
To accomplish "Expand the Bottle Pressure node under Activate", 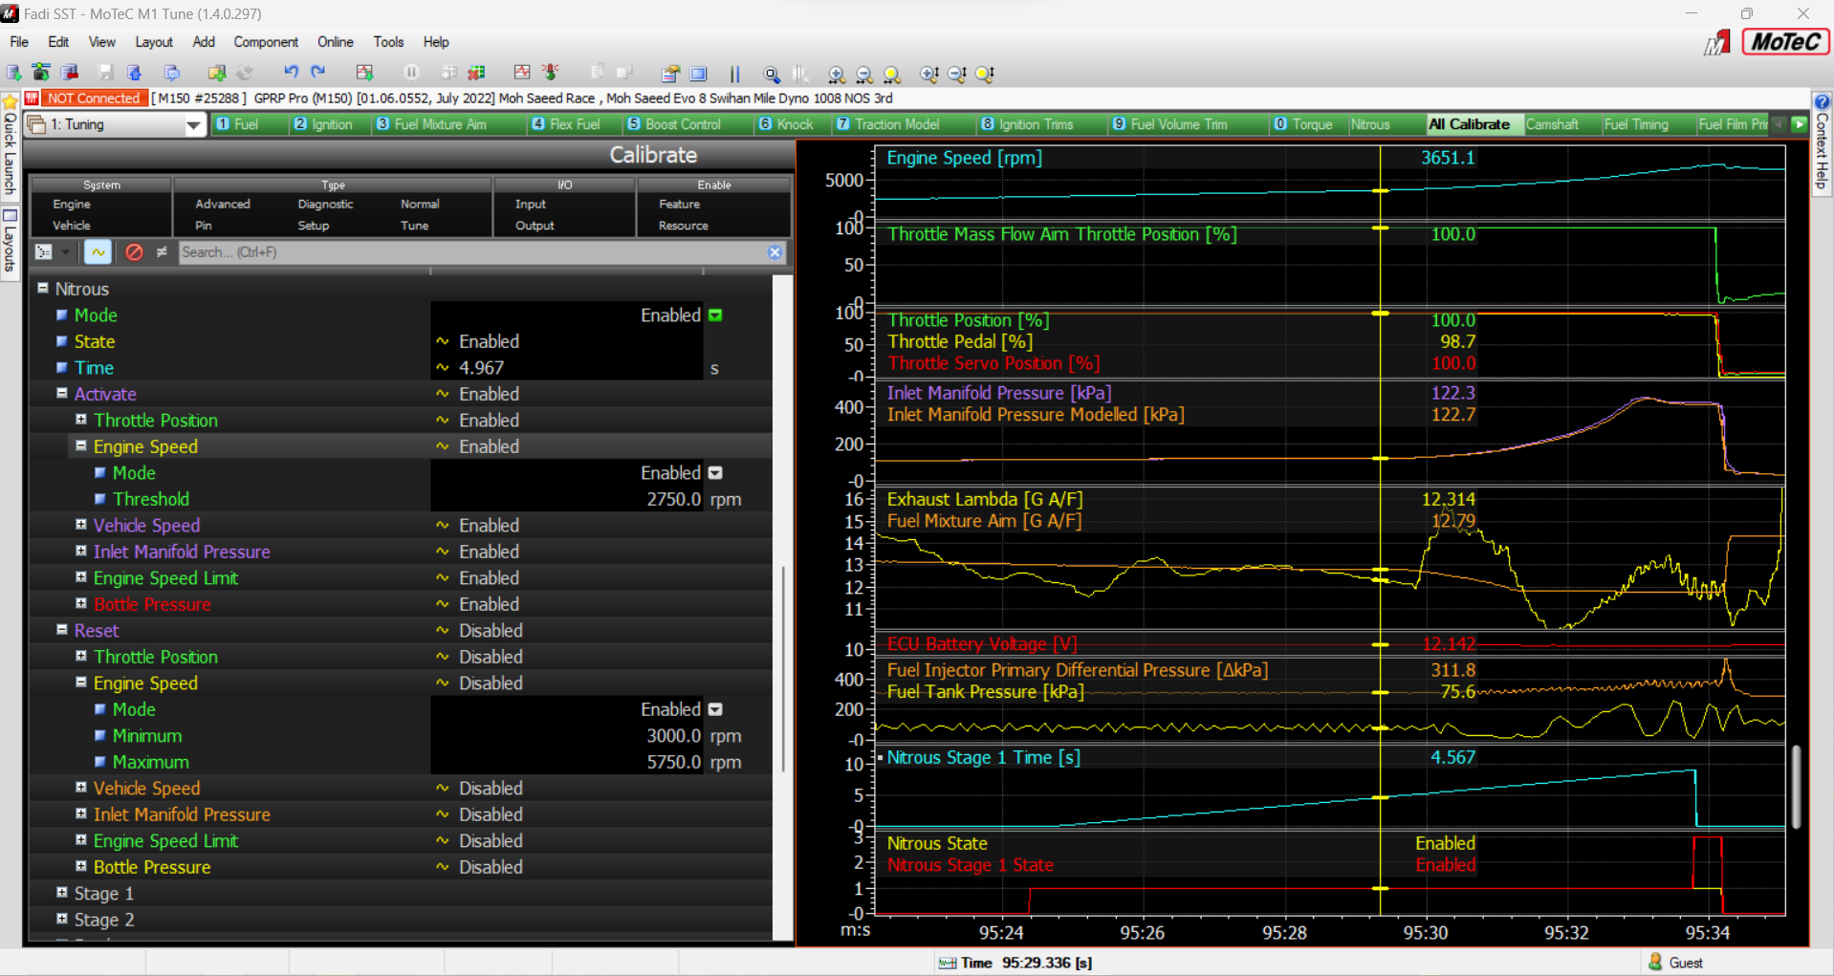I will pos(81,603).
